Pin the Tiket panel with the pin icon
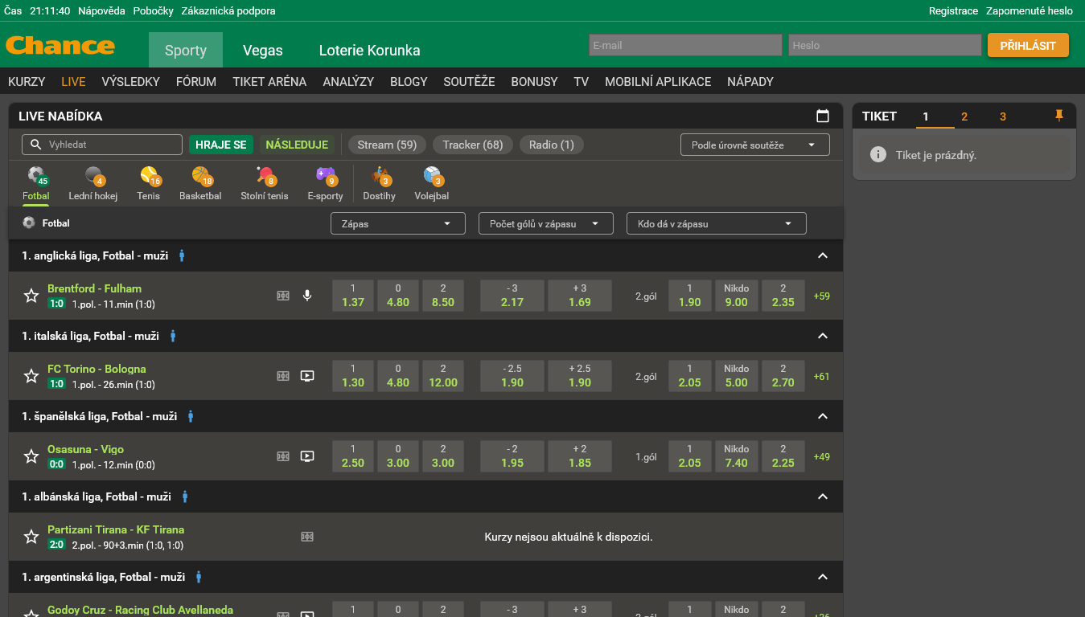The width and height of the screenshot is (1085, 617). click(x=1059, y=116)
